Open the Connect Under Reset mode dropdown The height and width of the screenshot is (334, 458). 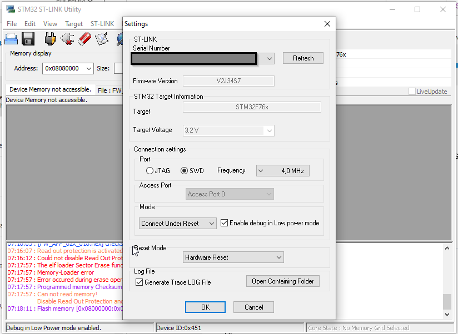pos(178,224)
